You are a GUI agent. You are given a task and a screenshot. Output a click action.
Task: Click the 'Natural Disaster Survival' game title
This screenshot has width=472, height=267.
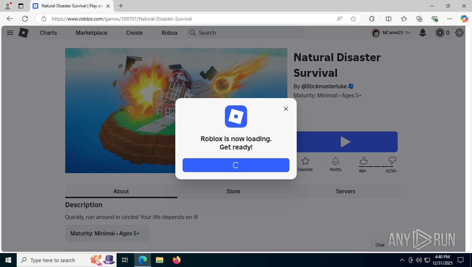point(337,65)
